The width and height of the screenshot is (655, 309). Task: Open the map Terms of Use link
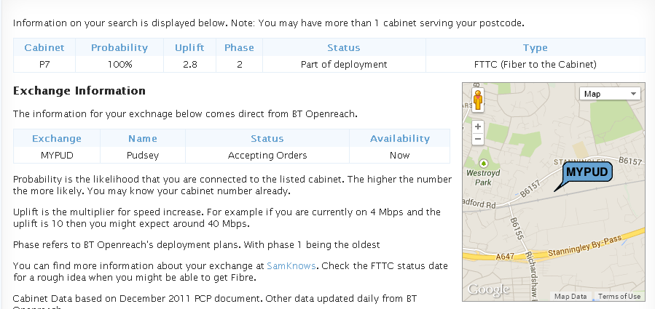click(x=619, y=297)
